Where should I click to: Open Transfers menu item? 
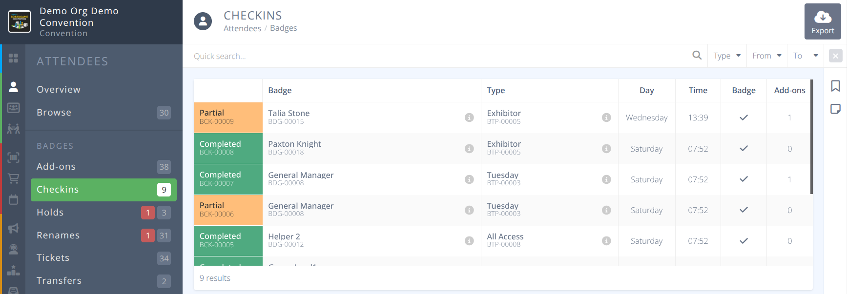(103, 281)
